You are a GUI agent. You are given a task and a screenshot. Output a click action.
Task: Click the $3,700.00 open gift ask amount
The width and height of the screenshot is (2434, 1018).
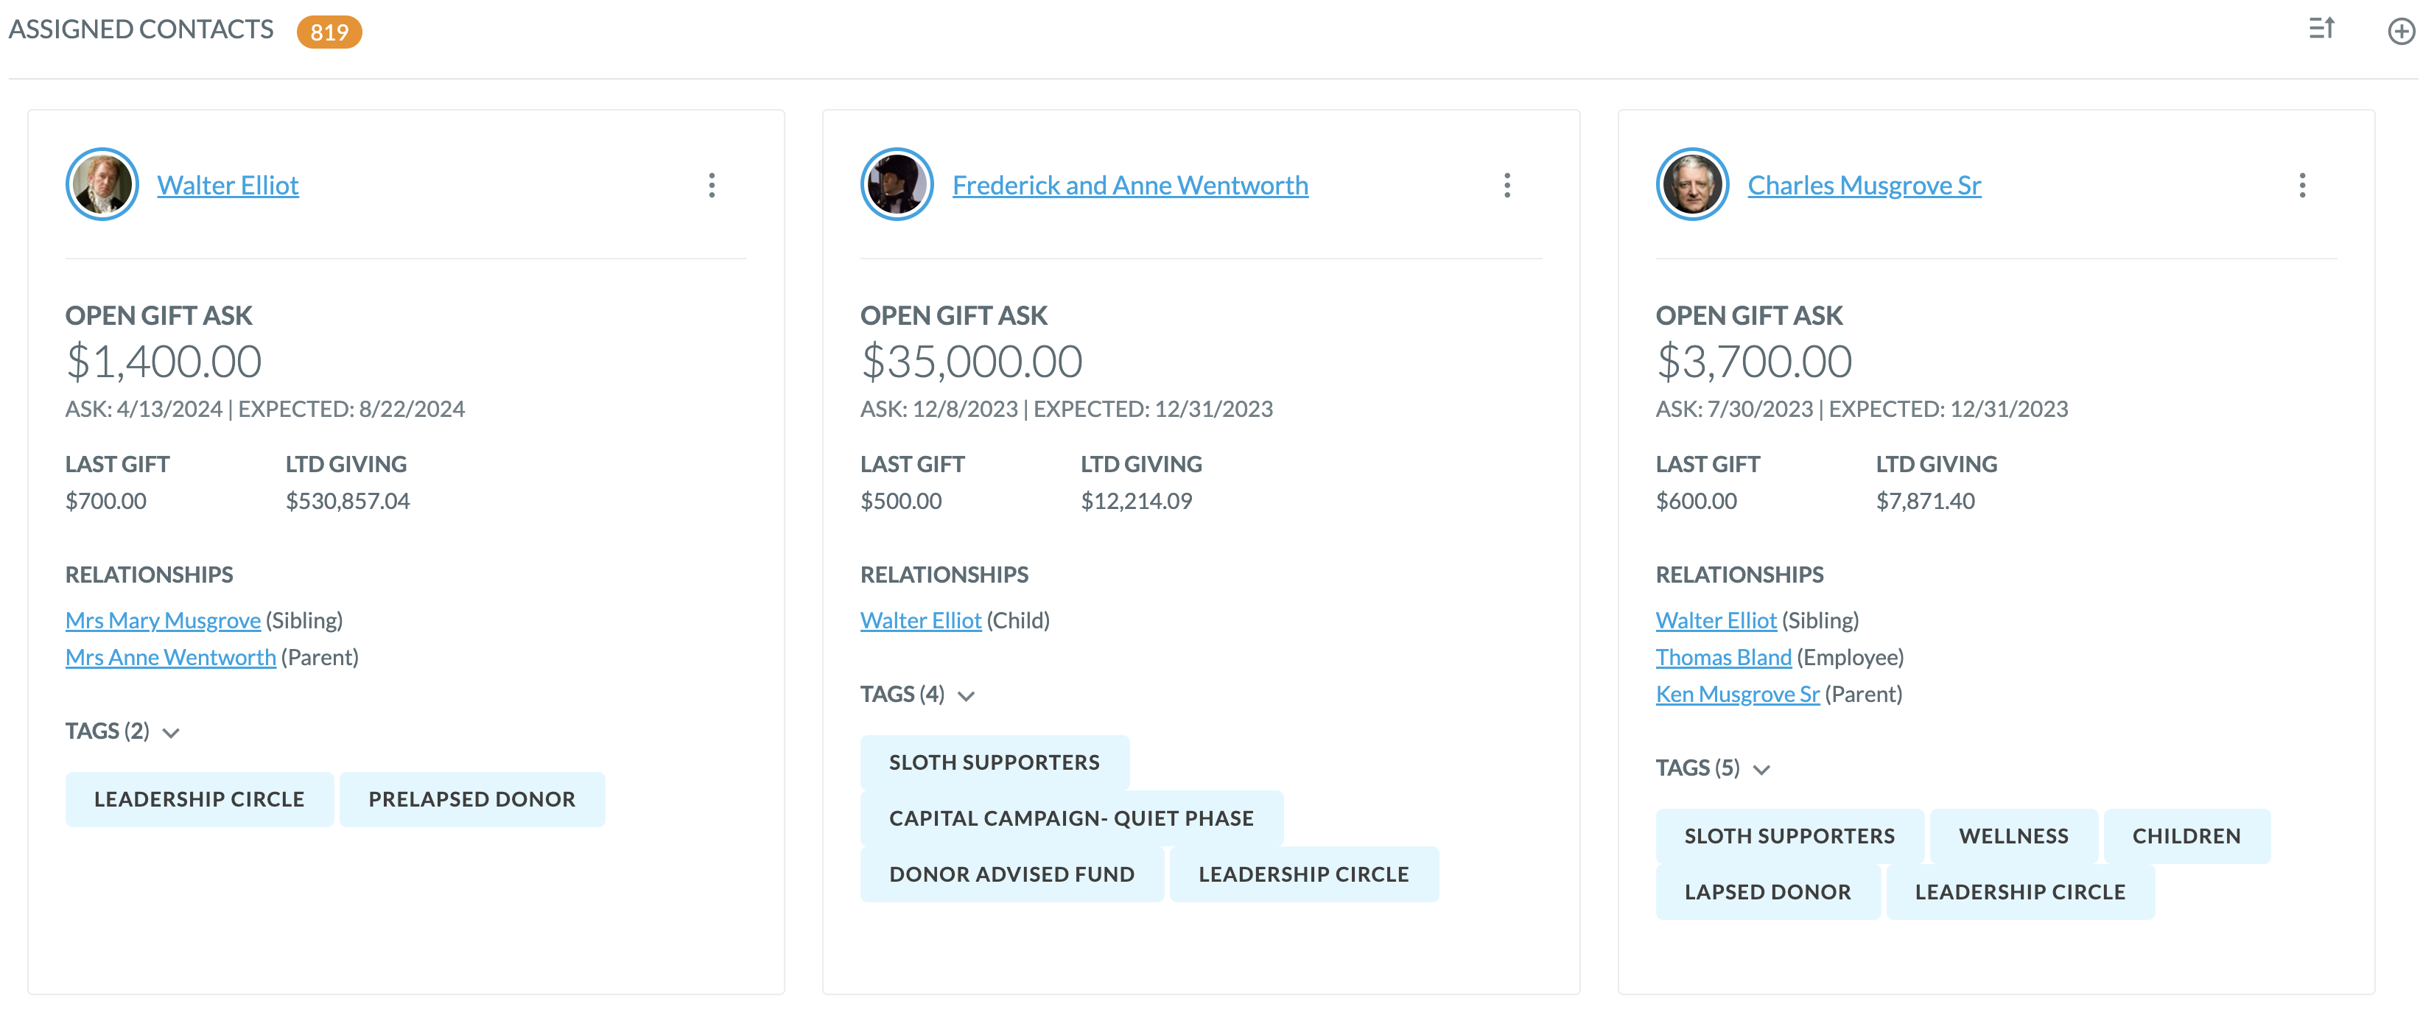click(1754, 362)
